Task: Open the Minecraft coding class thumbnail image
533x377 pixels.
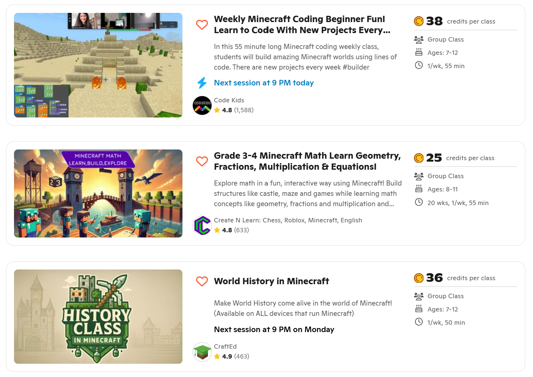Action: (x=98, y=65)
